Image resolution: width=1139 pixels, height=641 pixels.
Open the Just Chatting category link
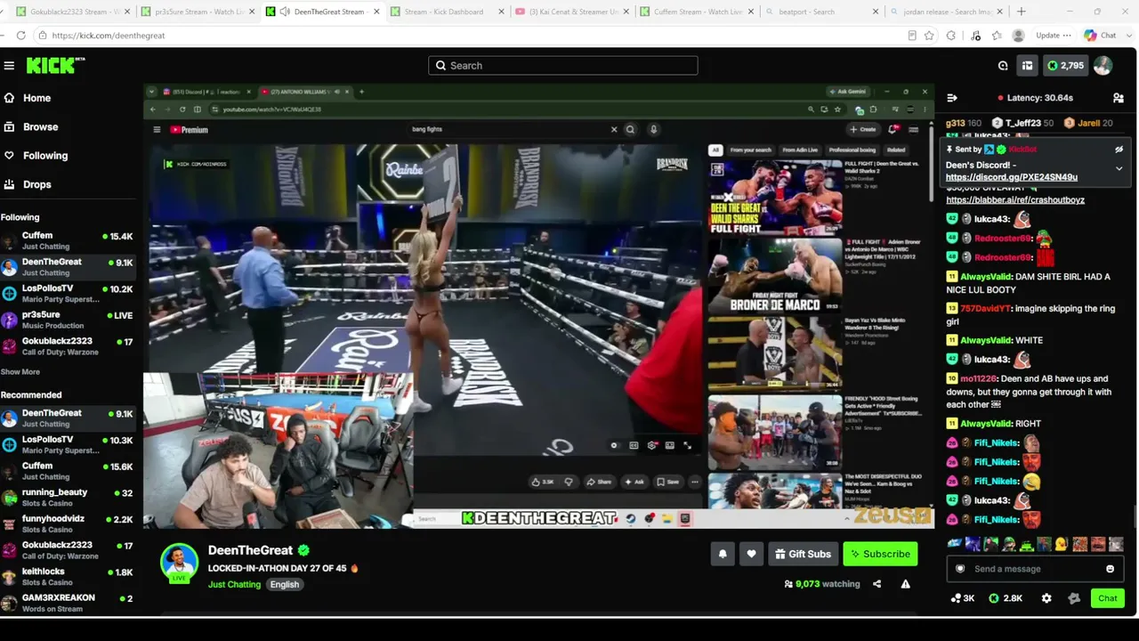pos(234,585)
